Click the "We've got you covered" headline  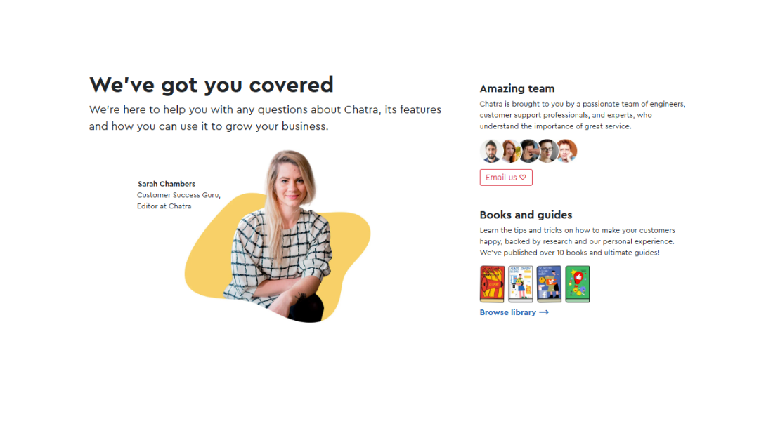pyautogui.click(x=212, y=85)
